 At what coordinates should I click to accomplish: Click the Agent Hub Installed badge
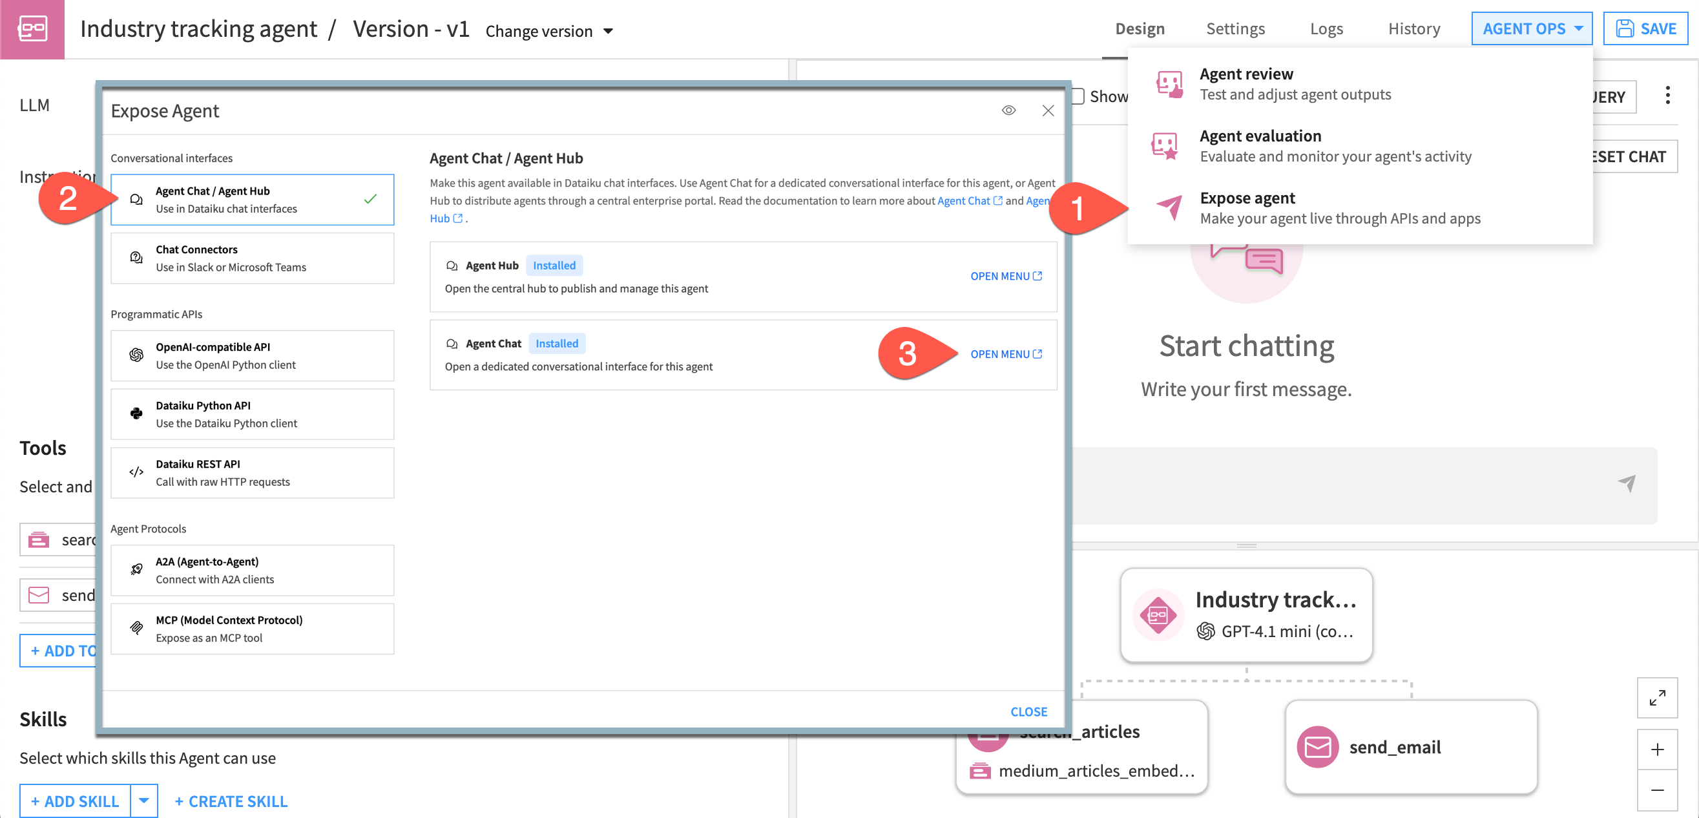coord(554,265)
